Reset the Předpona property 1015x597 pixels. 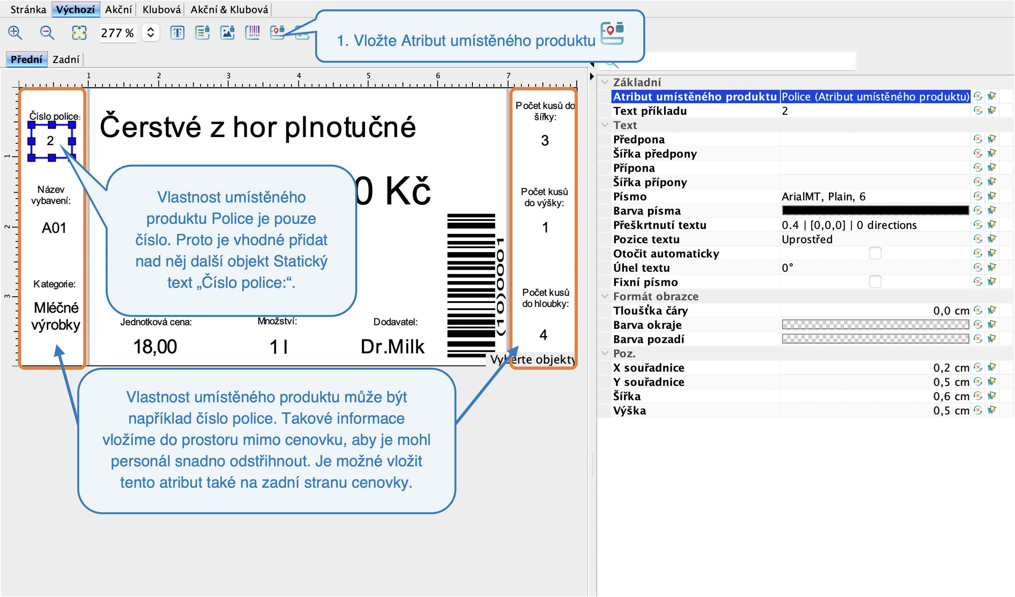click(x=978, y=139)
